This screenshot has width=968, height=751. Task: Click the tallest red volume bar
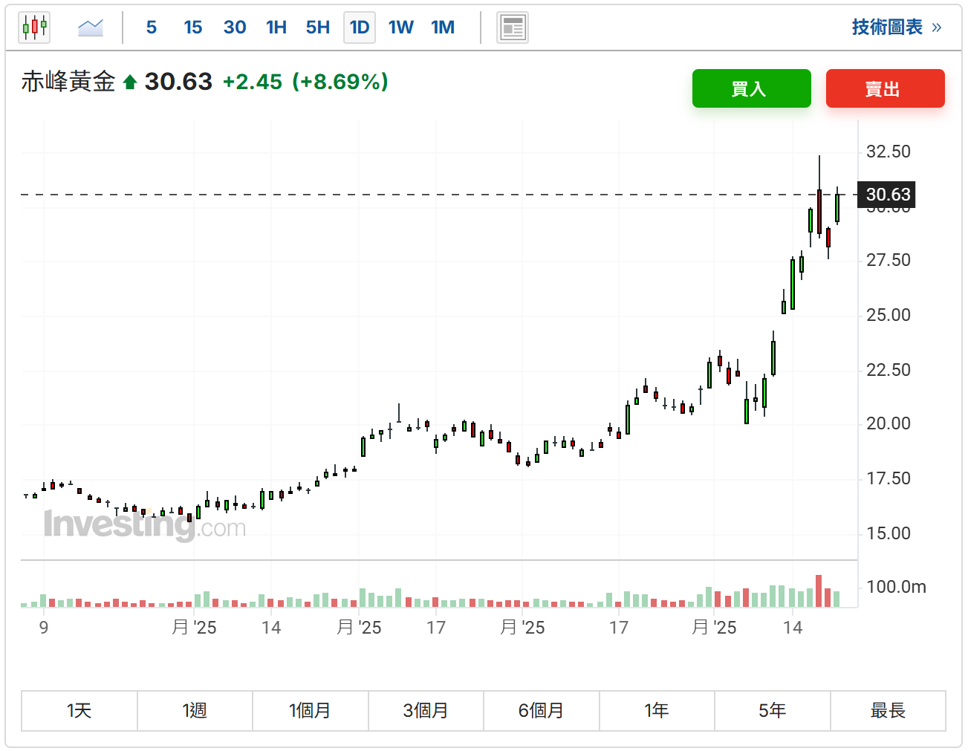[819, 591]
